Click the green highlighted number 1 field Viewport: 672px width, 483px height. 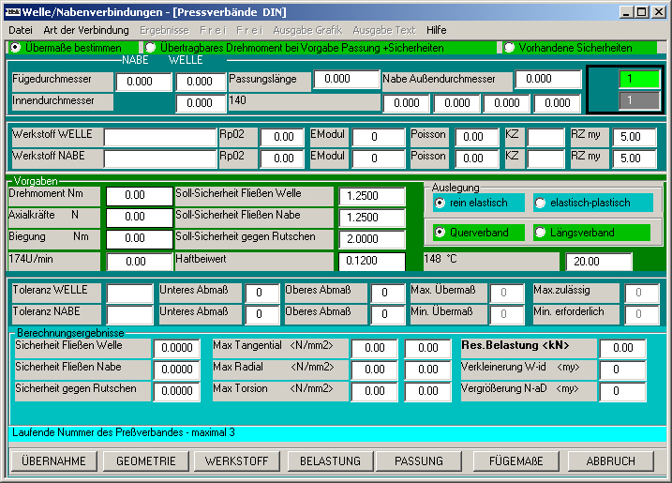pos(639,80)
